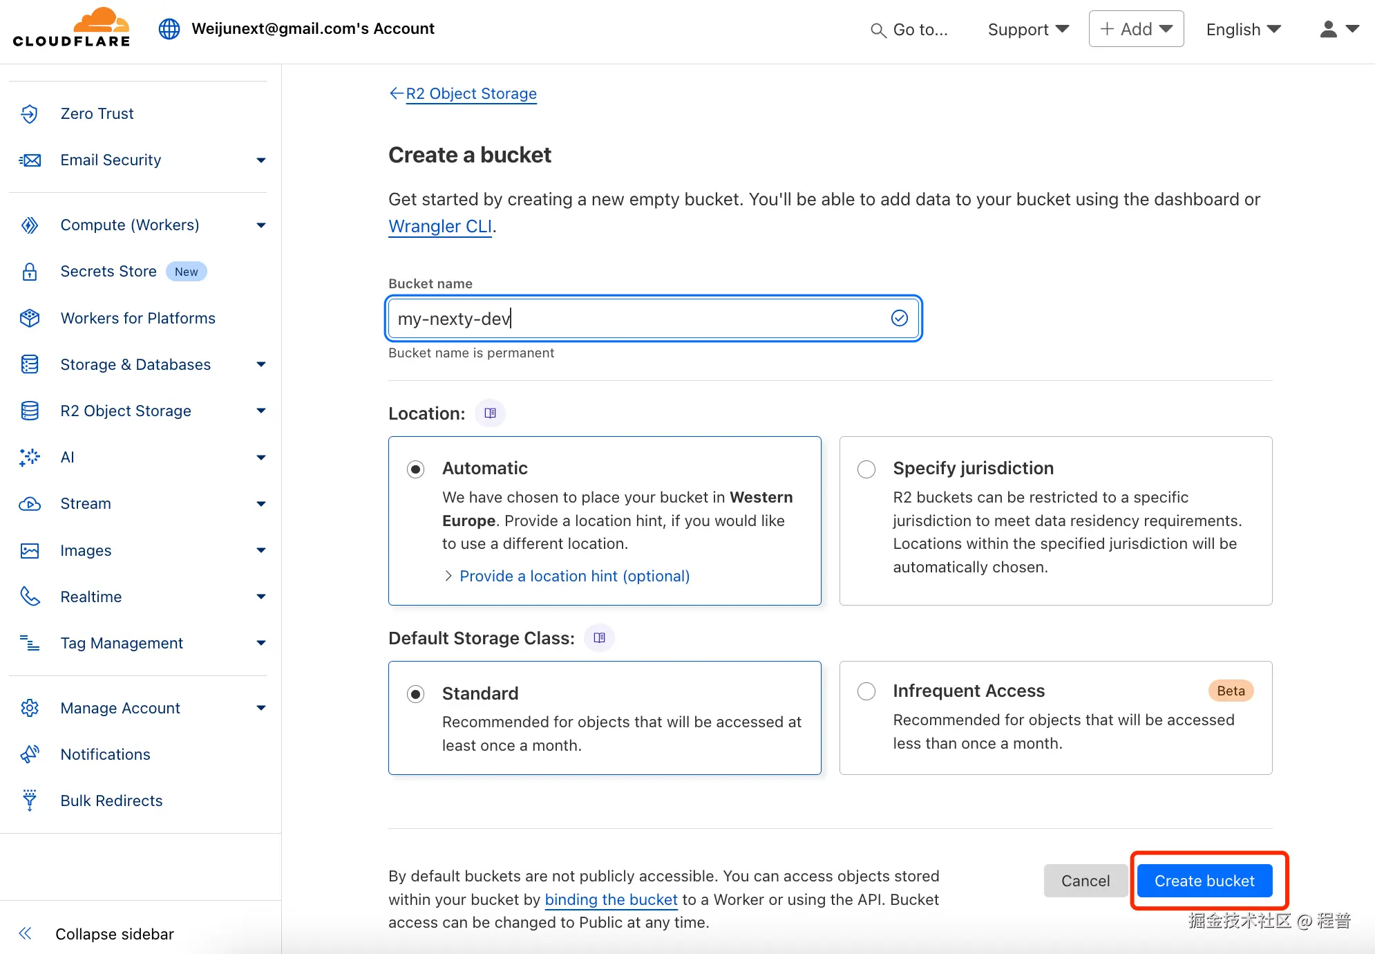The height and width of the screenshot is (954, 1375).
Task: Open the Add menu in header
Action: point(1136,29)
